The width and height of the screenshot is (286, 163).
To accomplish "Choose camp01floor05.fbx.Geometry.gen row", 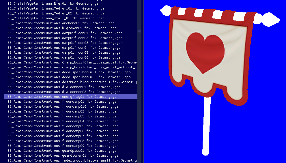I will click(71, 53).
